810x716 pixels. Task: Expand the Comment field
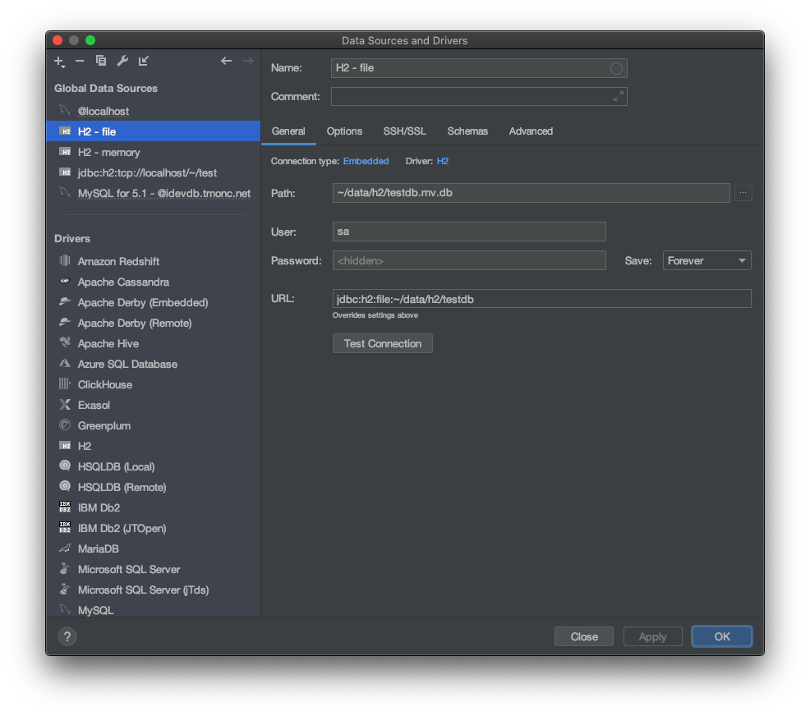coord(618,97)
